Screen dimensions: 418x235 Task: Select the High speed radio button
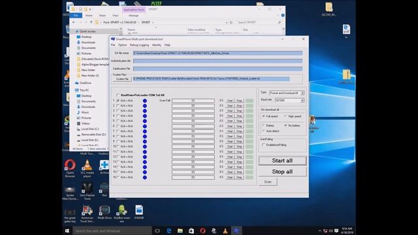pos(285,116)
